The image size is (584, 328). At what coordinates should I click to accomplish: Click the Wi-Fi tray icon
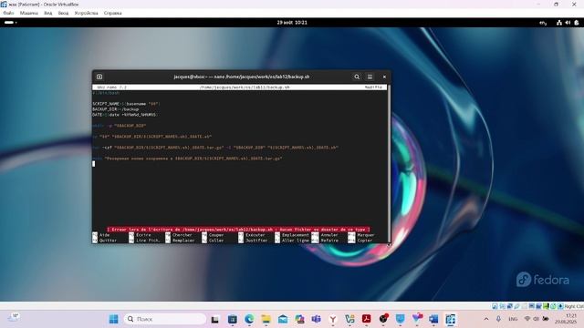527,319
